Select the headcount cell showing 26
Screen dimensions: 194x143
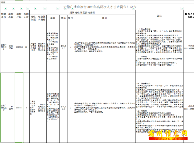(26, 47)
